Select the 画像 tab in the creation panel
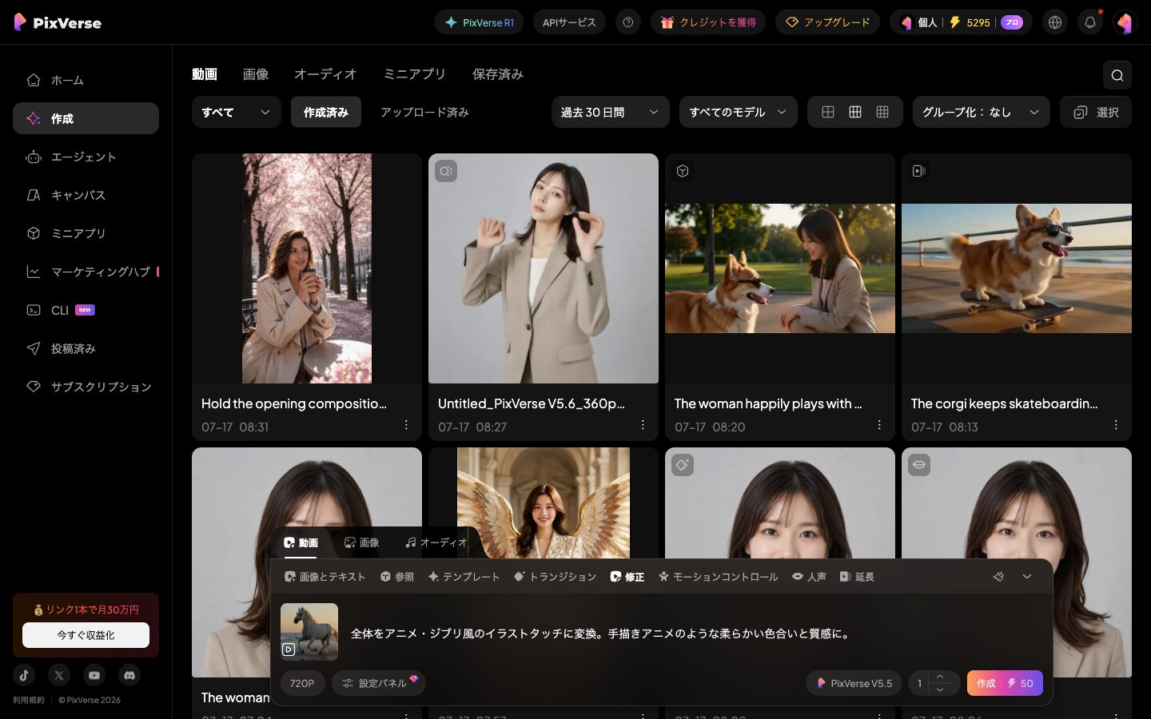 click(x=361, y=542)
